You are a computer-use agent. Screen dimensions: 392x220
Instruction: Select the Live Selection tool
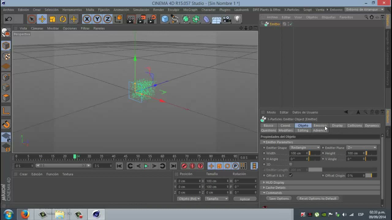tap(32, 19)
